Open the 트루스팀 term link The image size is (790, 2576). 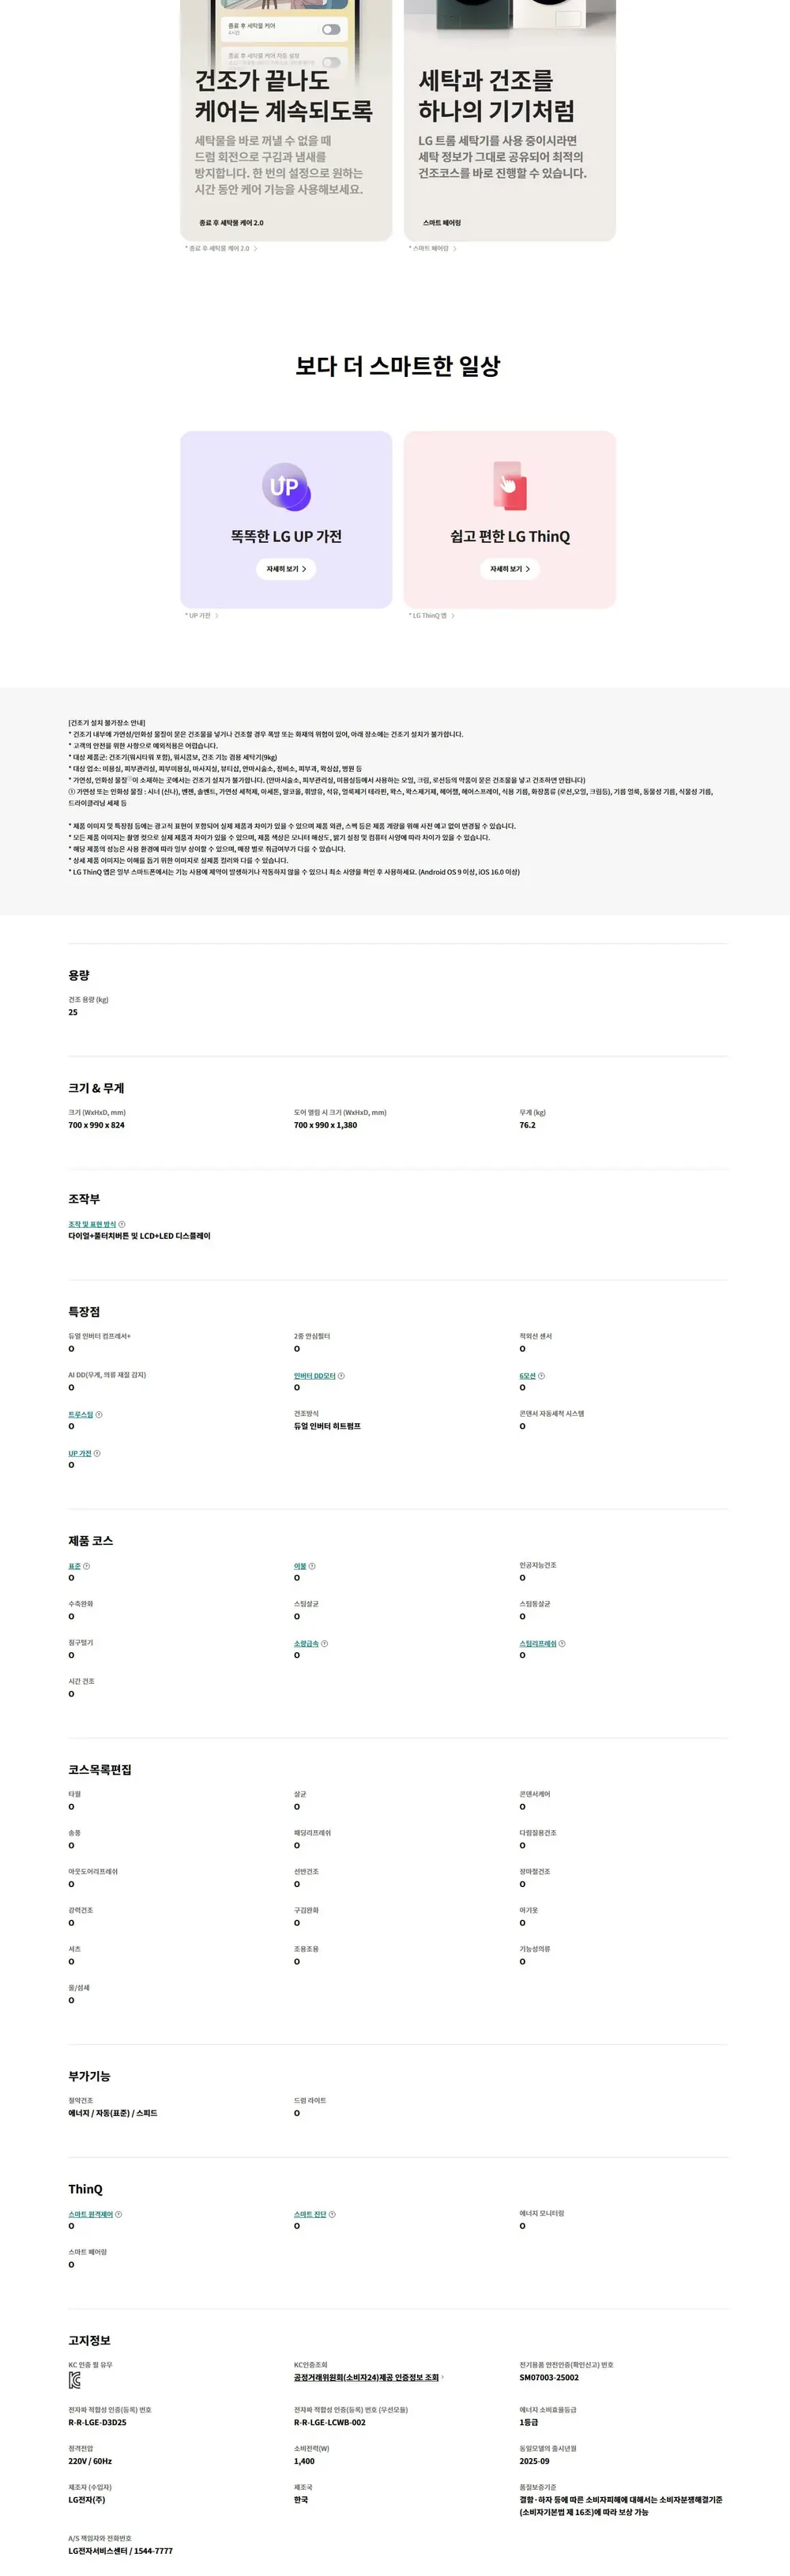point(81,1415)
